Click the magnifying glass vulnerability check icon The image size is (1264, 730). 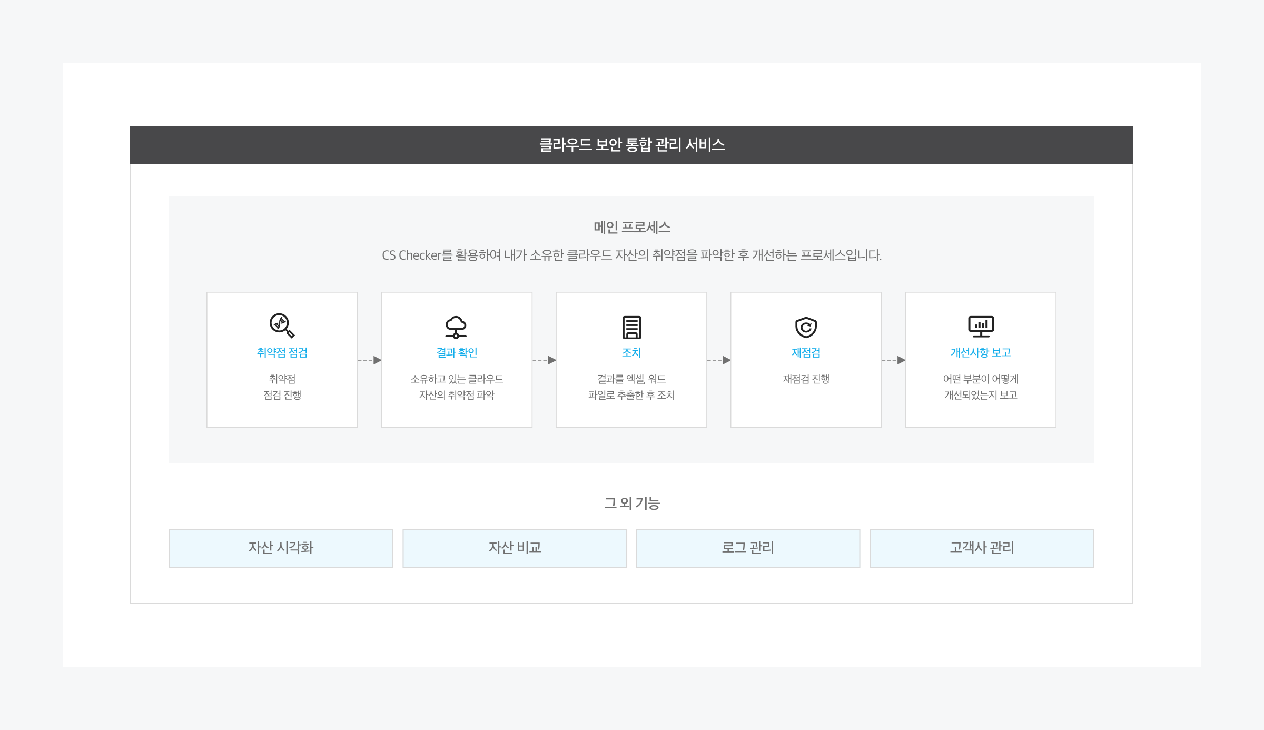point(282,325)
